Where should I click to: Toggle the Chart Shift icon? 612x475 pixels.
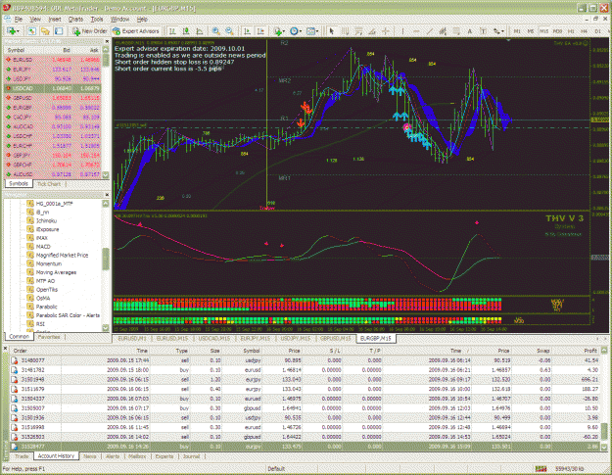260,31
